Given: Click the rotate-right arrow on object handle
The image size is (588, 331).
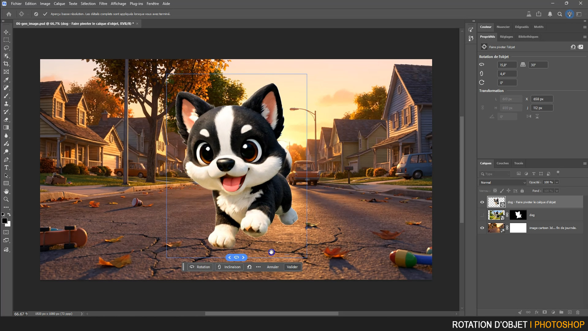Looking at the screenshot, I should 243,257.
